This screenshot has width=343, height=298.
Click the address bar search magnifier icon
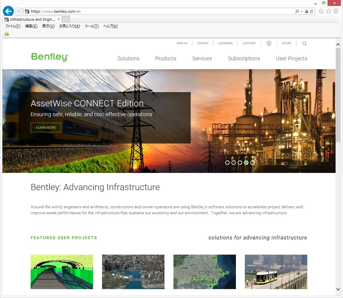pyautogui.click(x=297, y=11)
